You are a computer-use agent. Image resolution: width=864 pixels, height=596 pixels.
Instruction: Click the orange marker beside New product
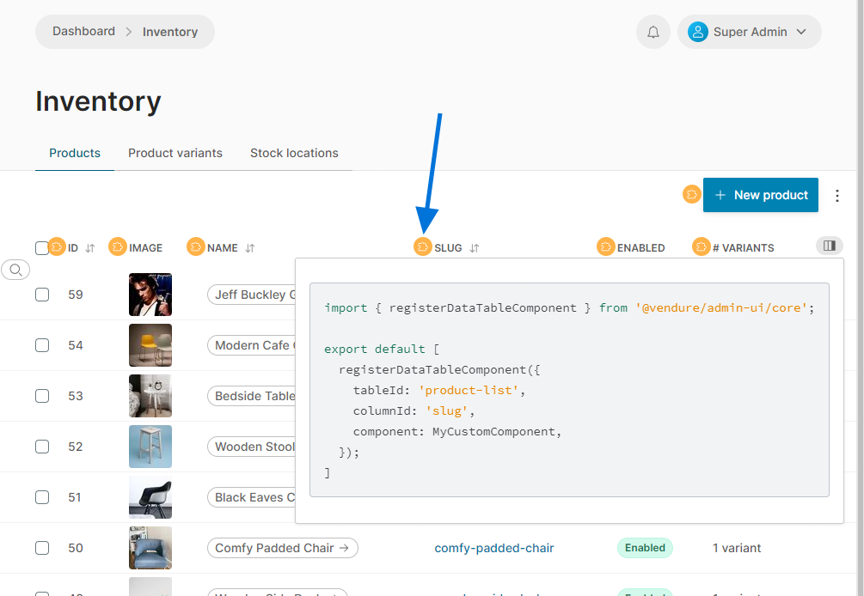pos(692,195)
